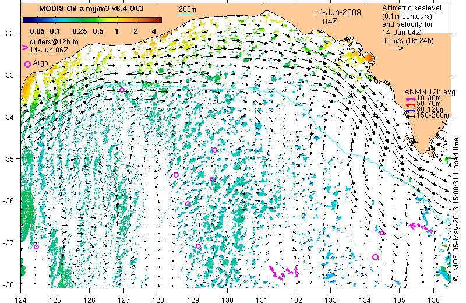Click the 150-200m depth label
Screen dimensions: 466x303
tap(433, 115)
